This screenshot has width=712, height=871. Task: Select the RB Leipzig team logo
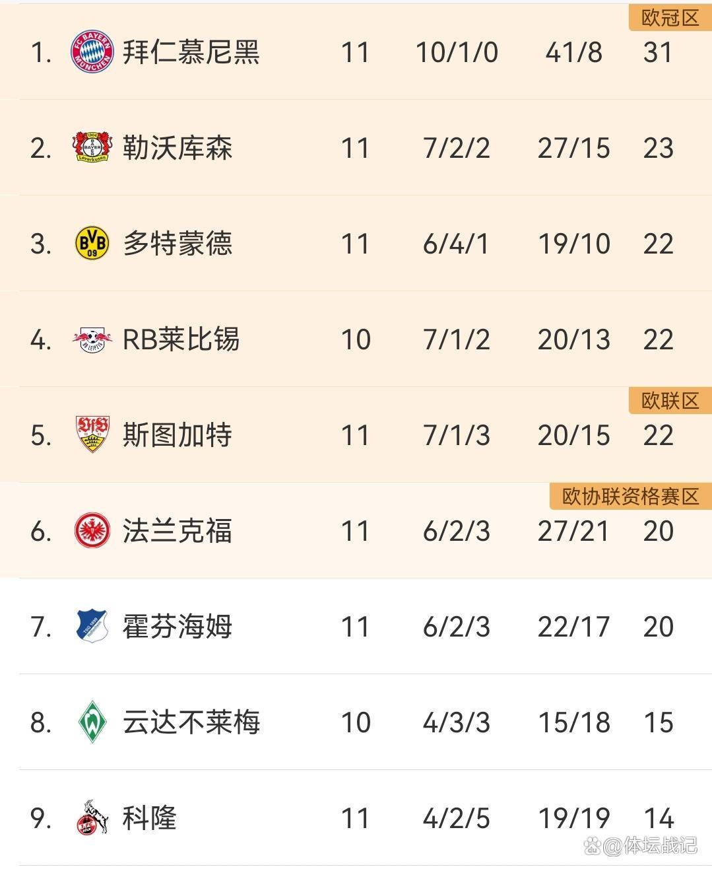(x=92, y=339)
